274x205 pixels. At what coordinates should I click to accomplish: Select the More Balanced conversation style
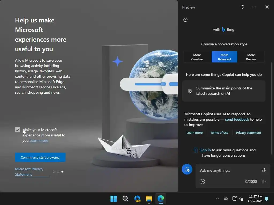coord(224,57)
